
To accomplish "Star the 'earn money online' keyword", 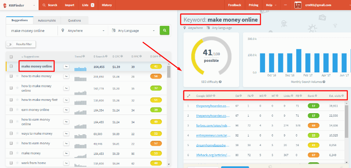I will pos(17,110).
